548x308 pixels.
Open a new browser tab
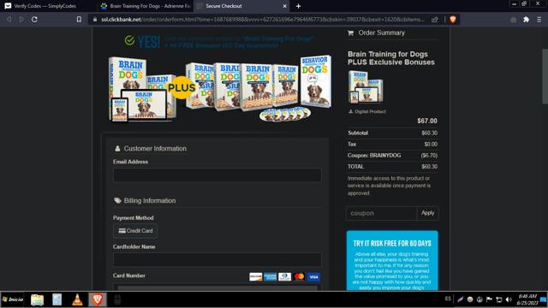298,6
